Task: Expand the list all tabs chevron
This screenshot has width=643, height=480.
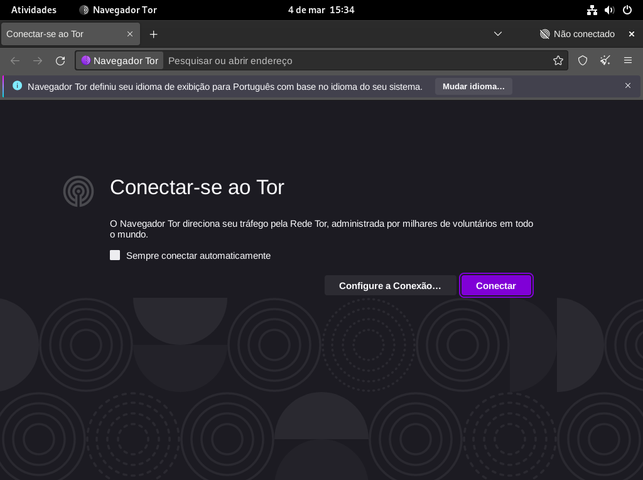Action: tap(497, 34)
